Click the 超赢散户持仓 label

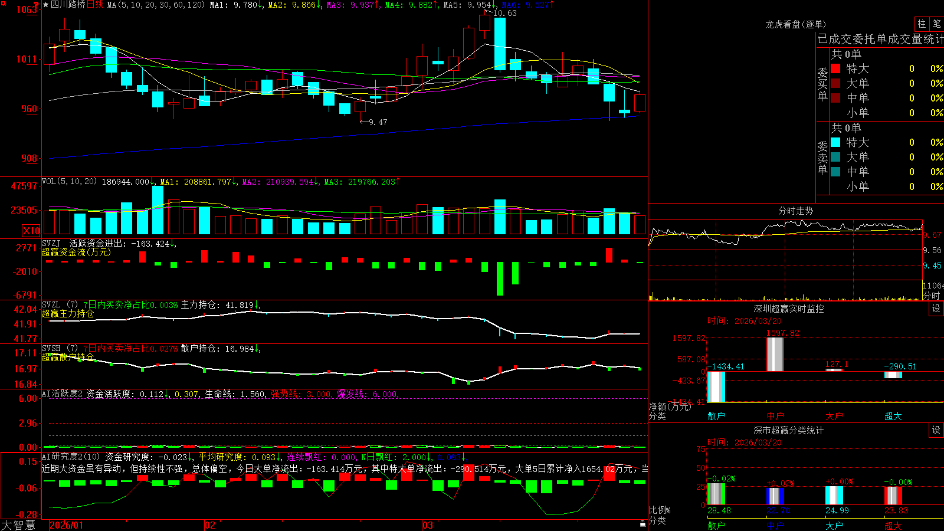tap(68, 357)
